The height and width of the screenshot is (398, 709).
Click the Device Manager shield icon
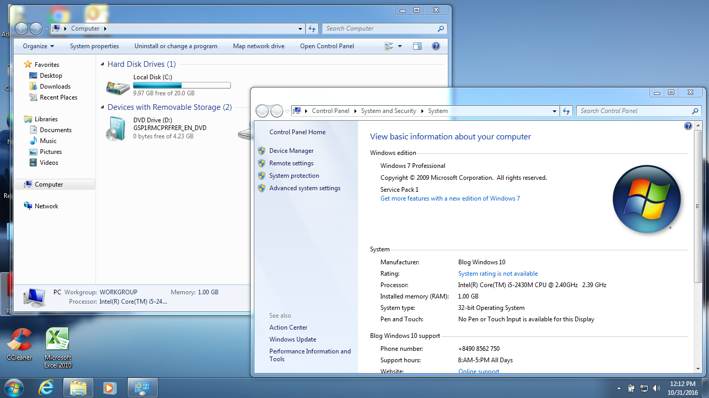pos(262,151)
